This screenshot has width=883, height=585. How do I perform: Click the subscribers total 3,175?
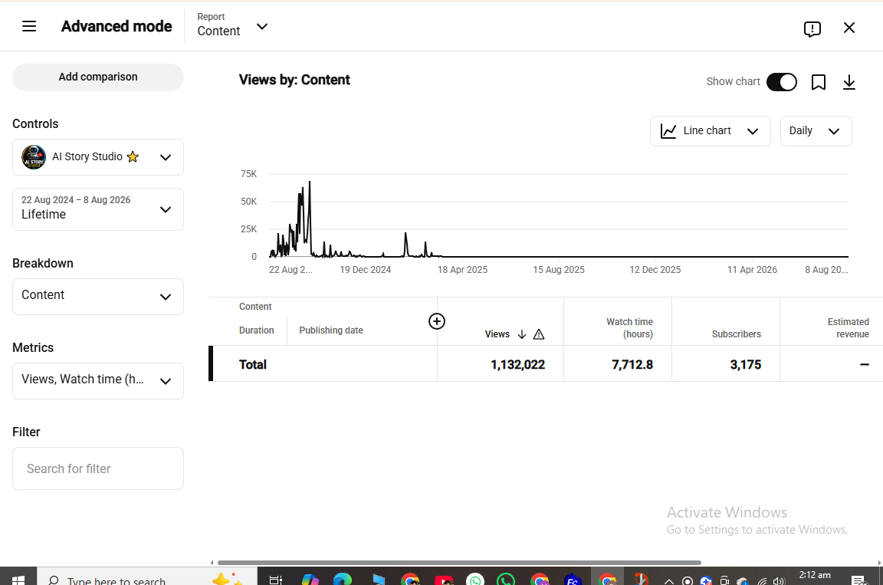[x=746, y=365]
